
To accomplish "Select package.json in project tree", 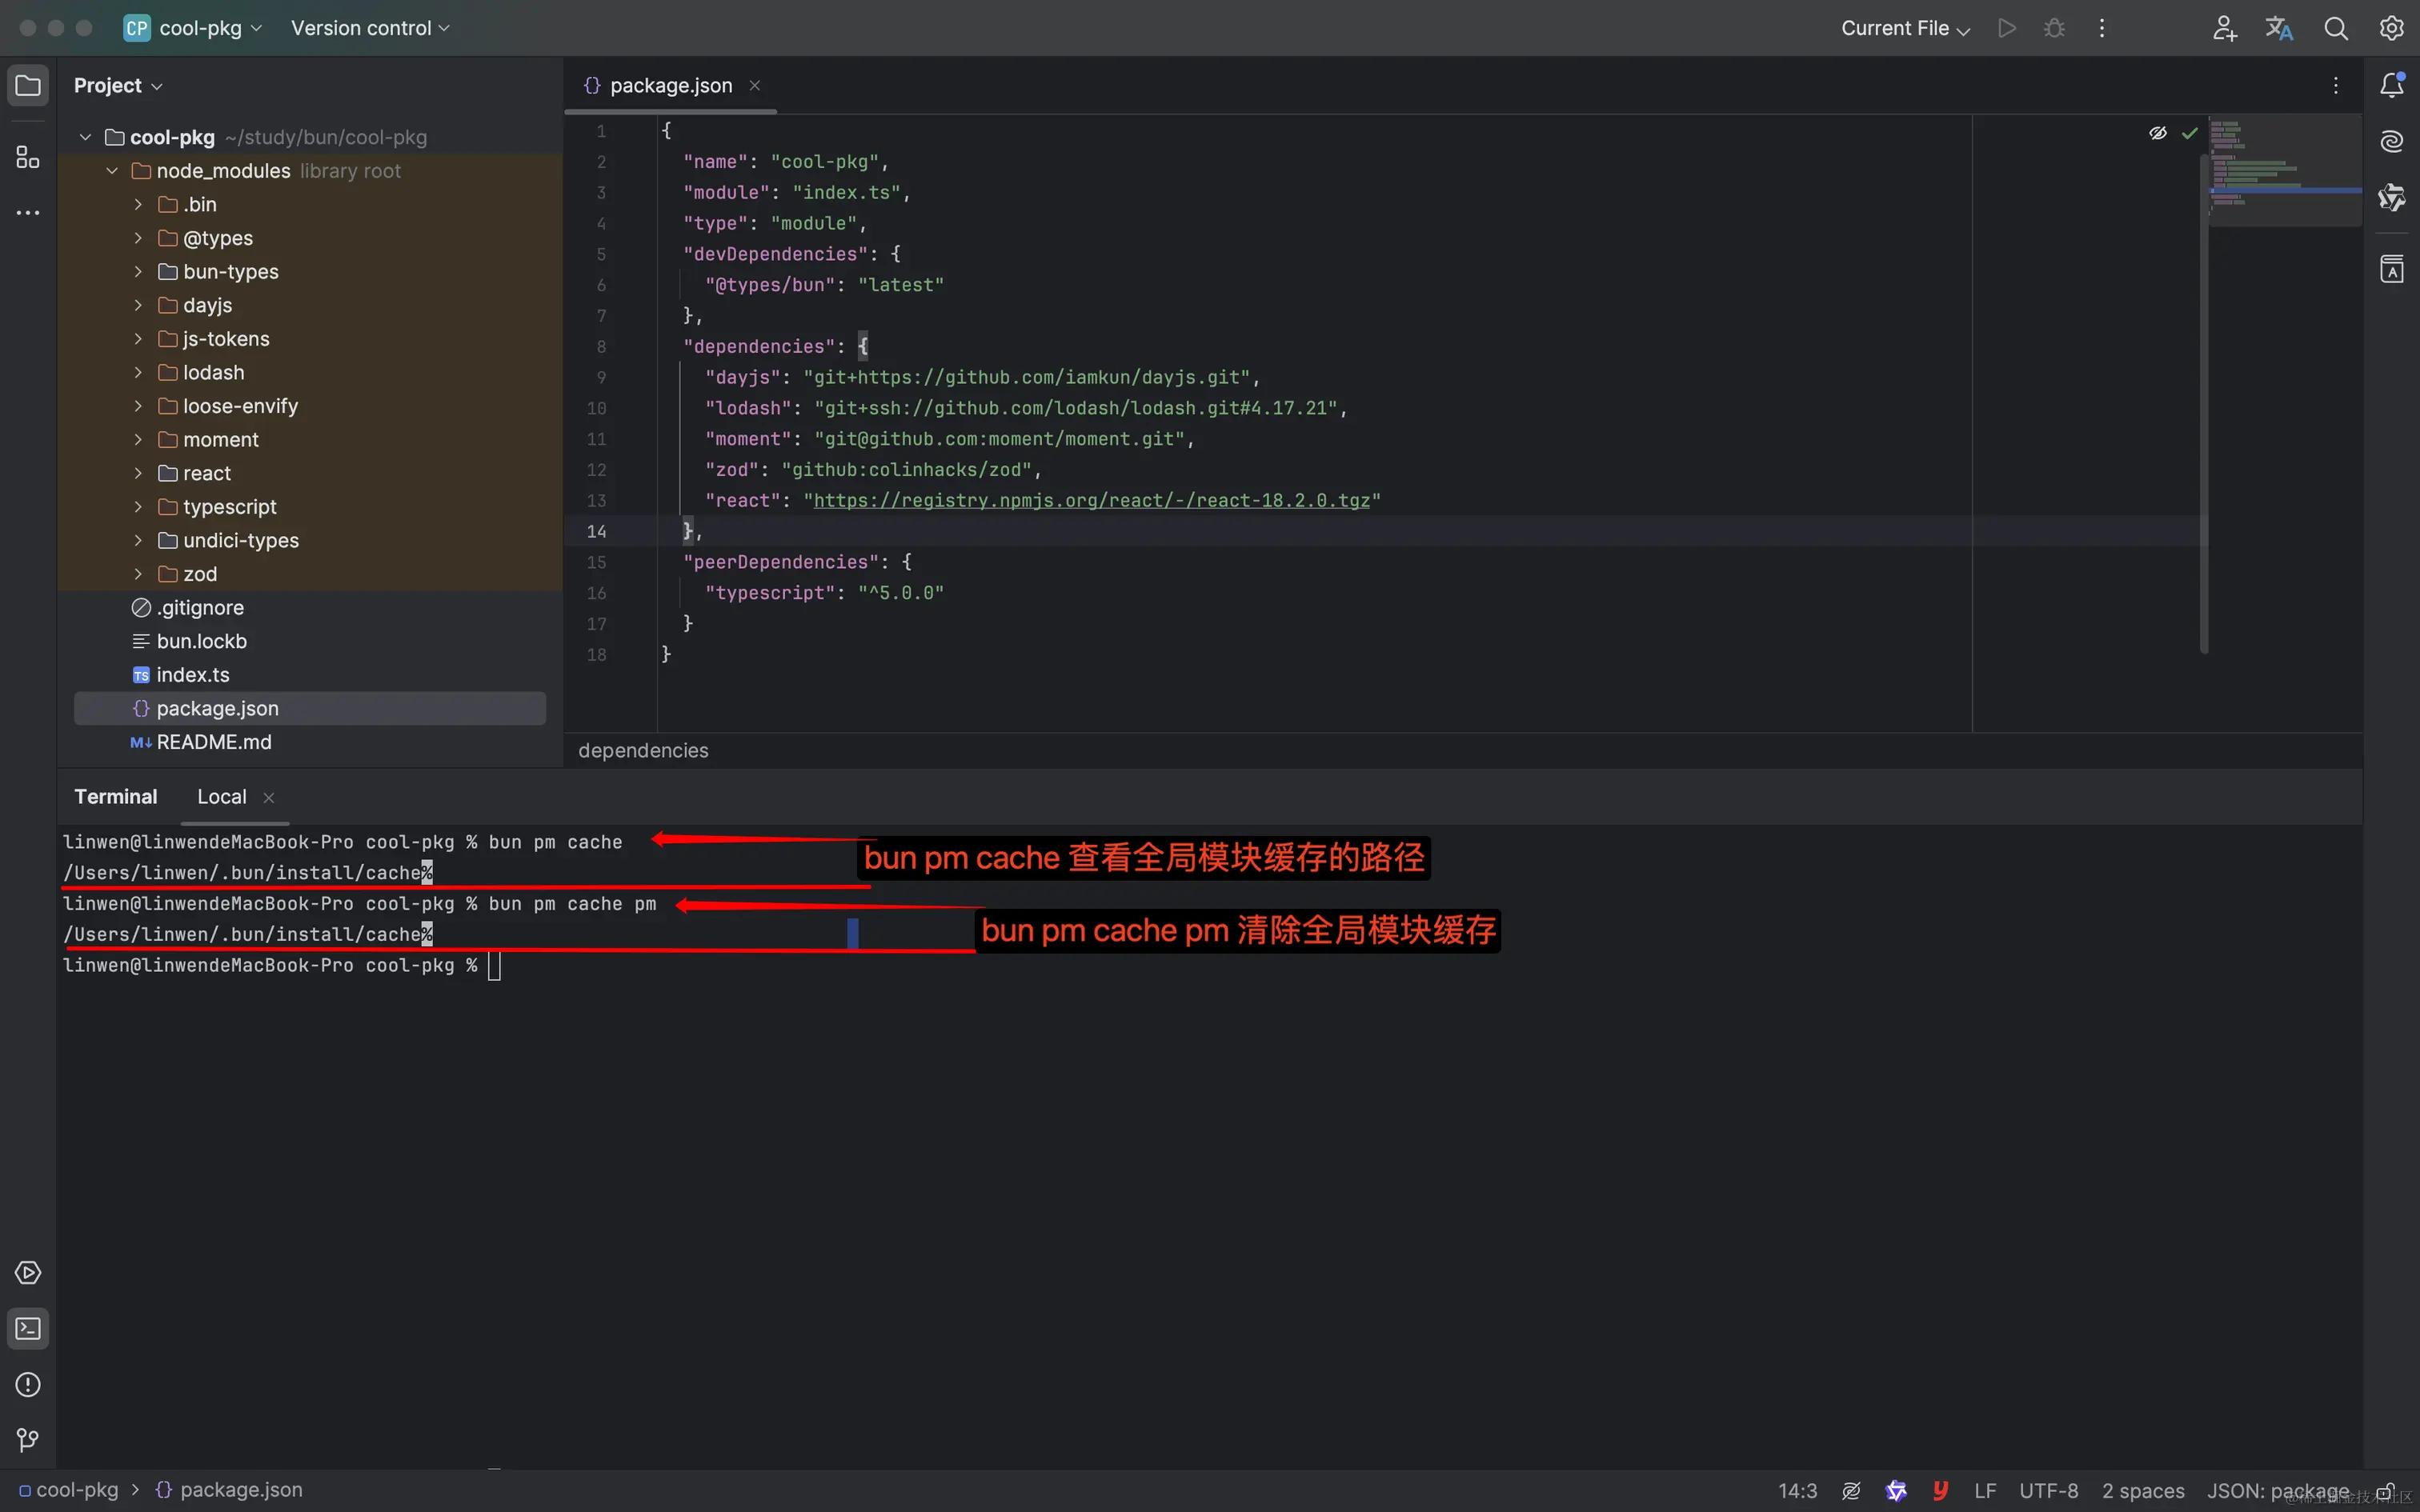I will click(310, 708).
